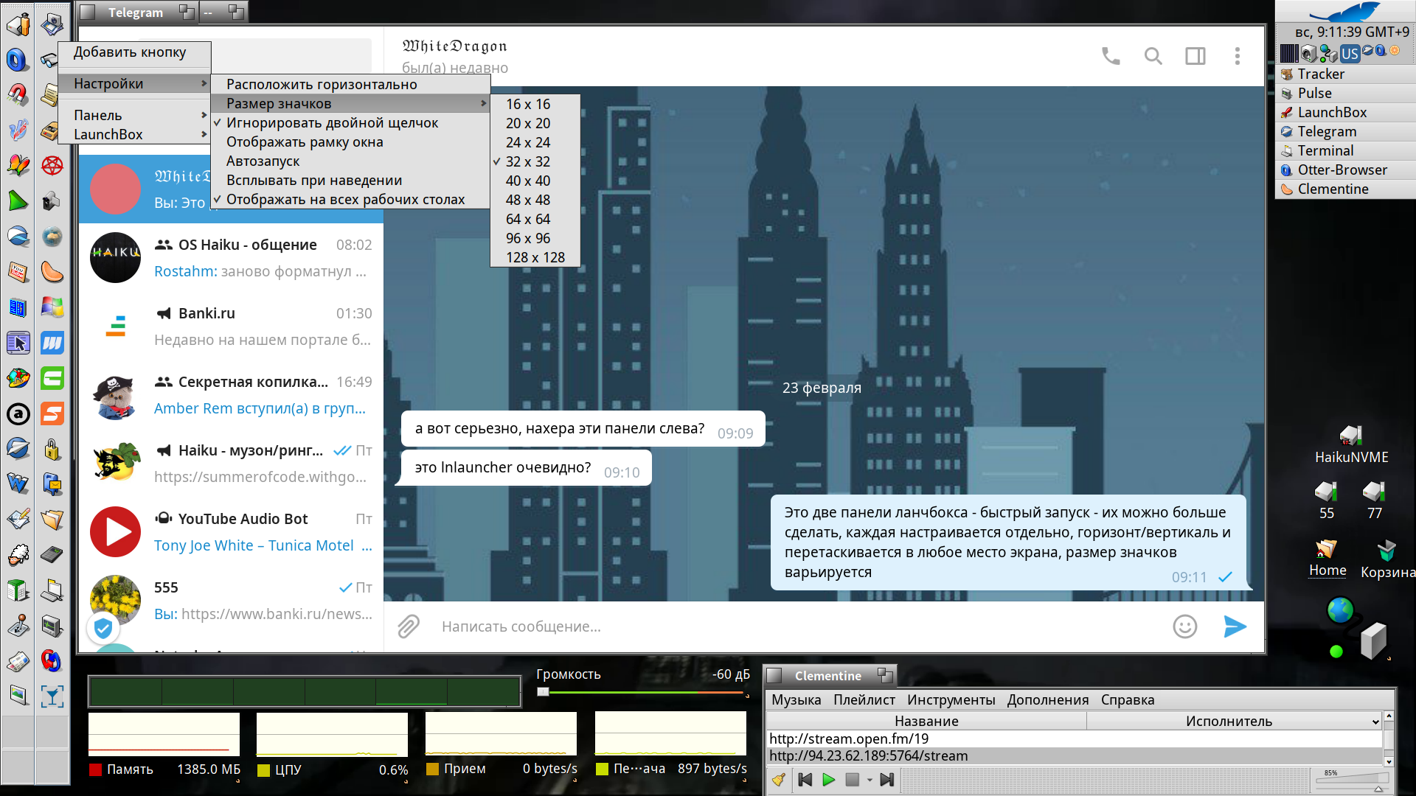Send the message with the arrow icon
This screenshot has width=1416, height=796.
(x=1235, y=626)
